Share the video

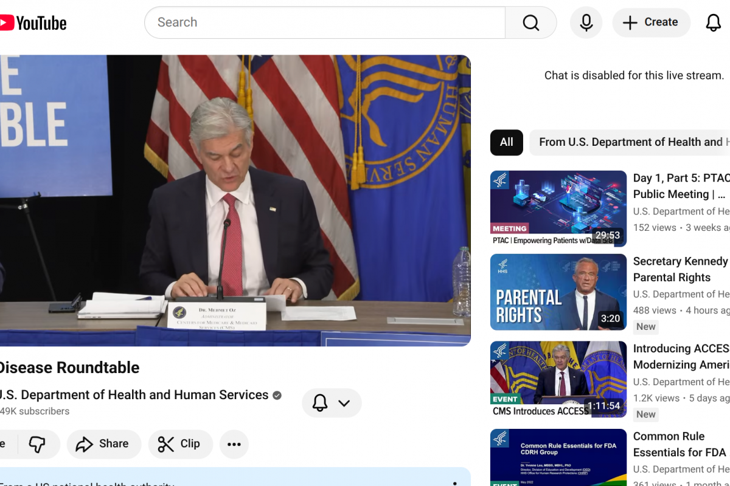103,444
